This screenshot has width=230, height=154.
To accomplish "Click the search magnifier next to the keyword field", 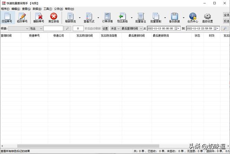I will (68, 29).
